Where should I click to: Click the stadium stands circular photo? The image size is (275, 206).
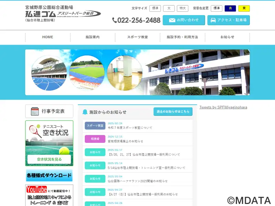(49, 73)
